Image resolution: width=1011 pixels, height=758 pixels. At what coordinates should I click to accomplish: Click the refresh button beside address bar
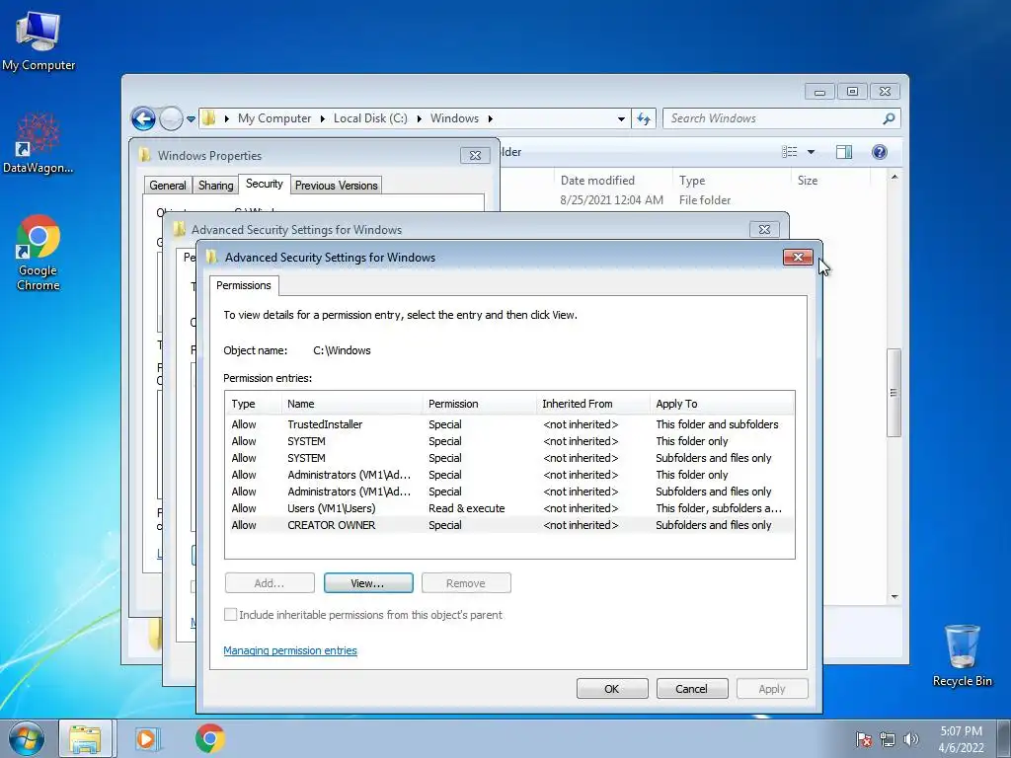(x=644, y=118)
